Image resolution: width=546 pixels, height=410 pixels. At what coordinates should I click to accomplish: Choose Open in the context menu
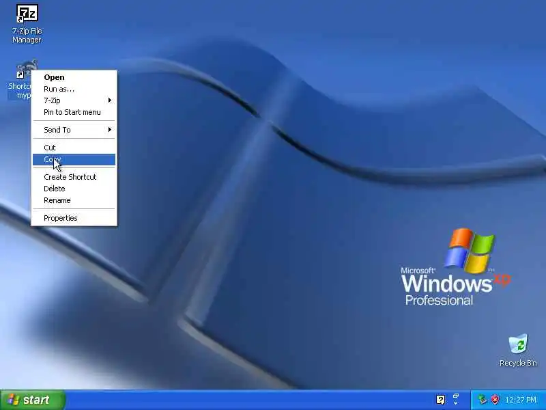74,77
